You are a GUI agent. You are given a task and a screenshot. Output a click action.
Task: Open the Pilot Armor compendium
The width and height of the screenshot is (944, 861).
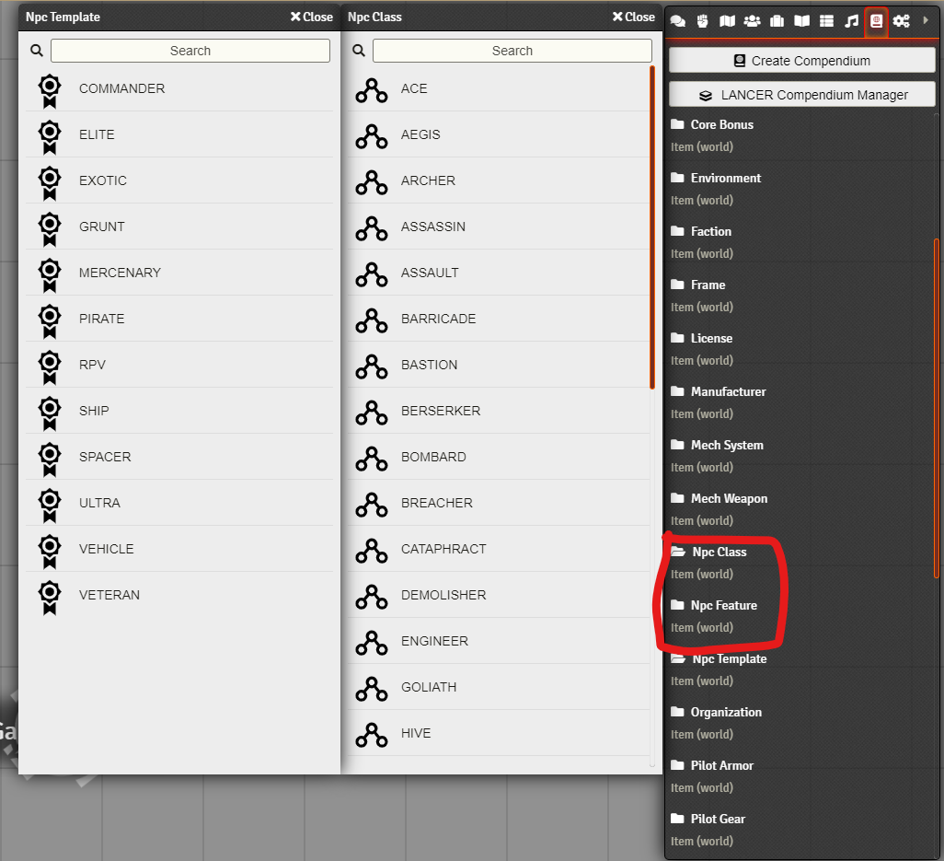click(722, 766)
